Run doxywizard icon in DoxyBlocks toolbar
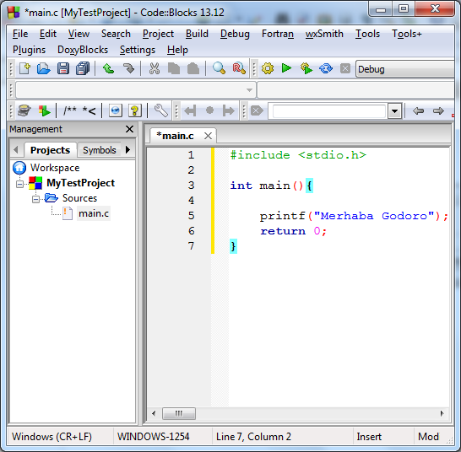Viewport: 461px width, 452px height. [24, 110]
